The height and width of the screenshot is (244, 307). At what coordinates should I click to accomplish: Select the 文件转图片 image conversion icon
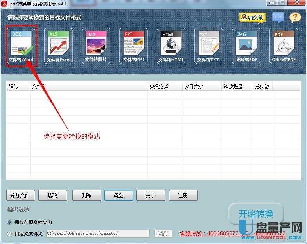point(96,46)
